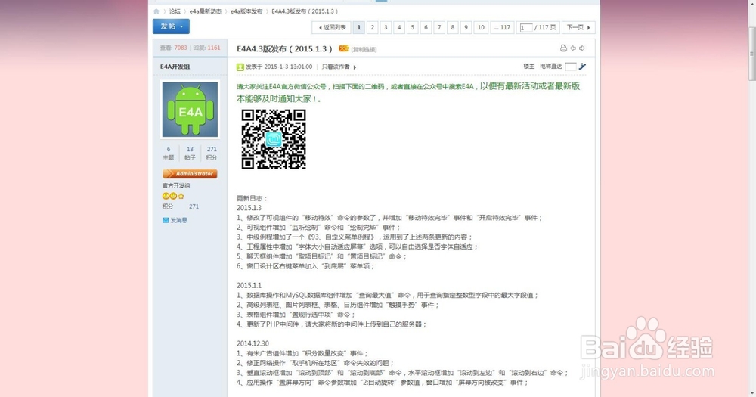Go to next thread arrow icon
The height and width of the screenshot is (397, 756).
[582, 48]
